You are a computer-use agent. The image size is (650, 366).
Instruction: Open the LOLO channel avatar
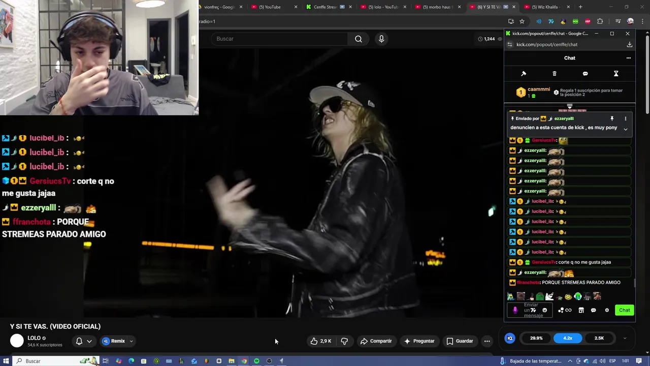(x=17, y=341)
